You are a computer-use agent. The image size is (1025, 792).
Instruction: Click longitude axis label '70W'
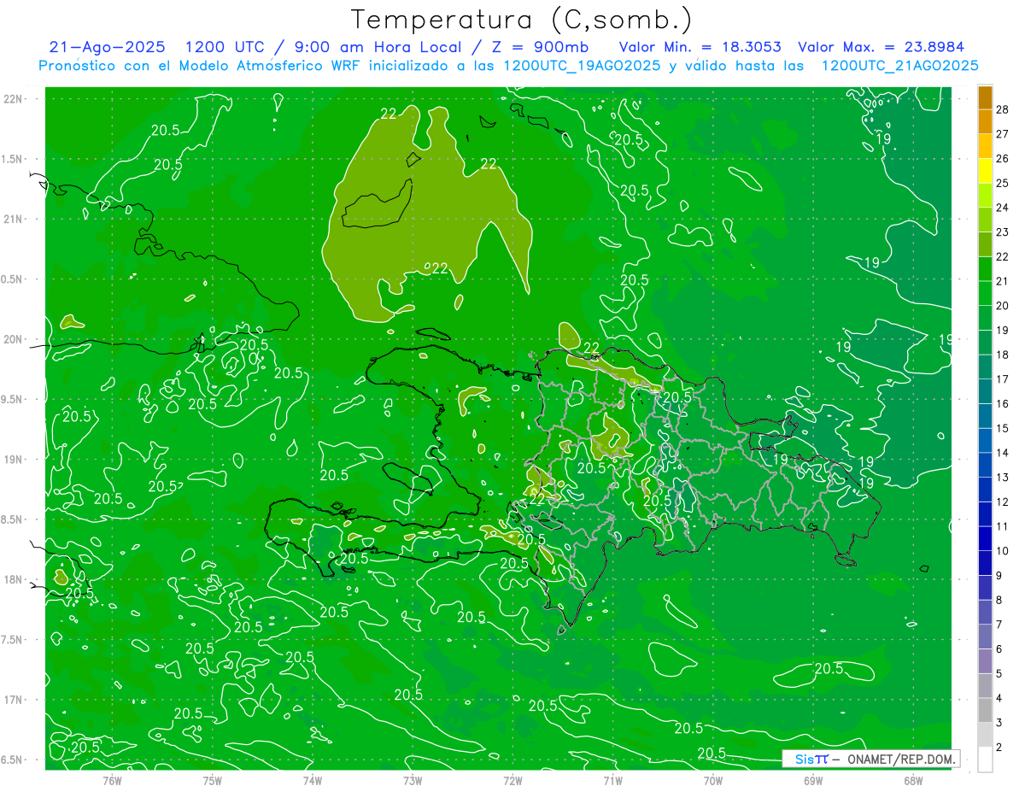[713, 780]
